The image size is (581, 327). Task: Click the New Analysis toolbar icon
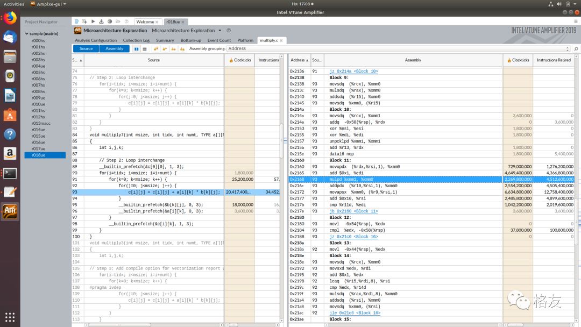(x=84, y=22)
